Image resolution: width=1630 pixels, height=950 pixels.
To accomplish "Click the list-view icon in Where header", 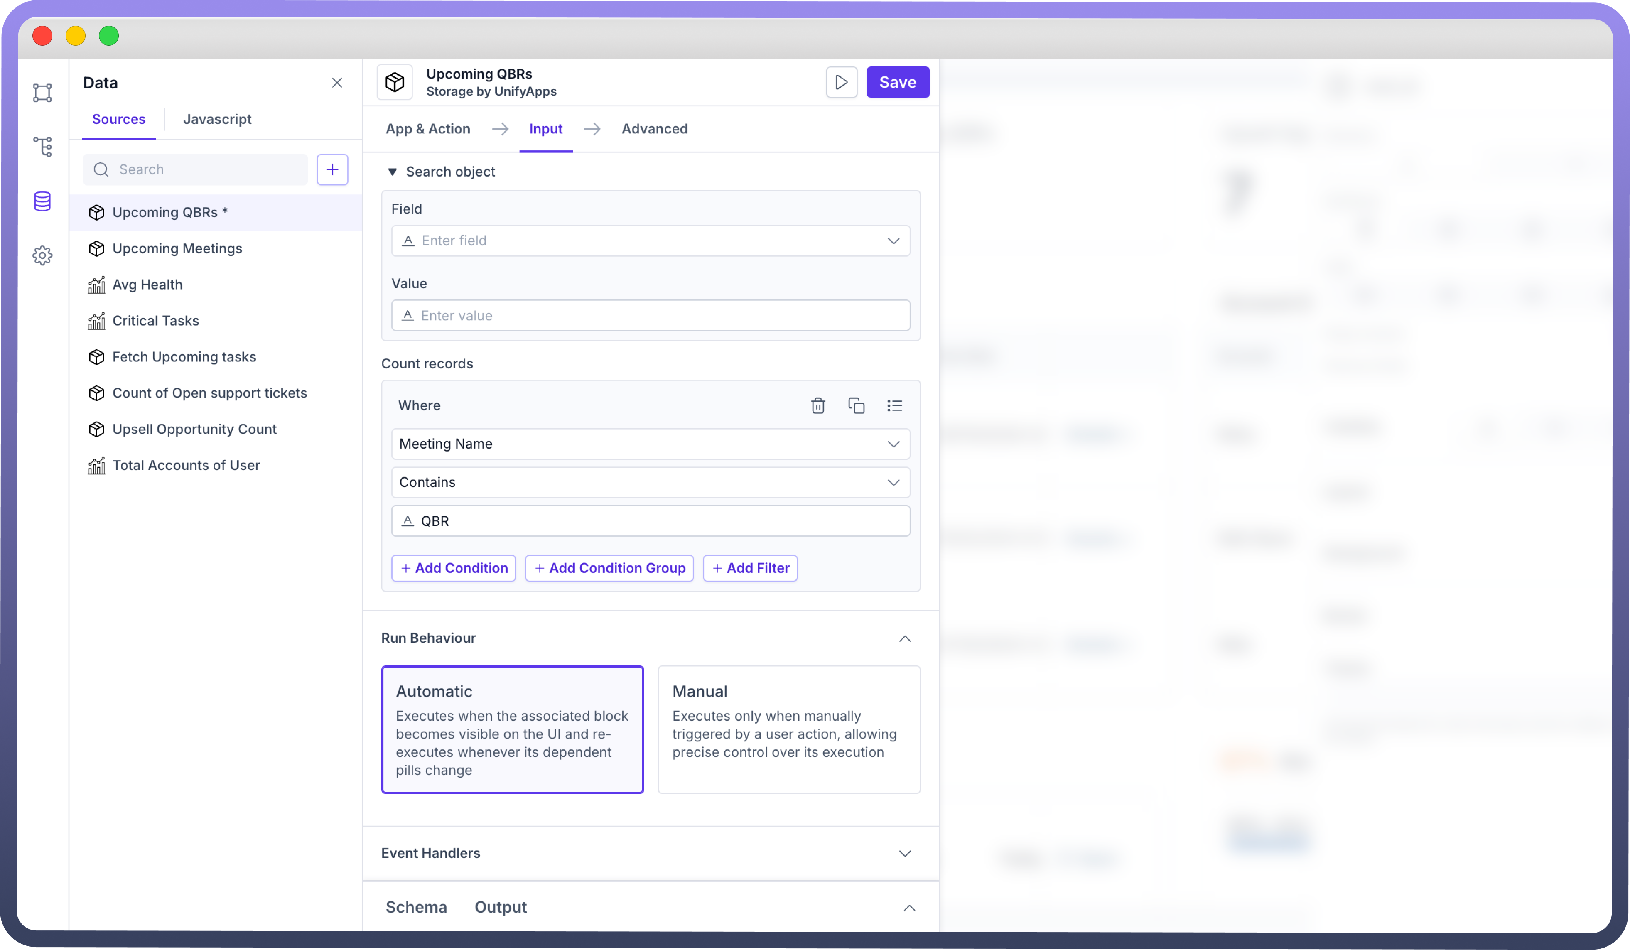I will 894,405.
